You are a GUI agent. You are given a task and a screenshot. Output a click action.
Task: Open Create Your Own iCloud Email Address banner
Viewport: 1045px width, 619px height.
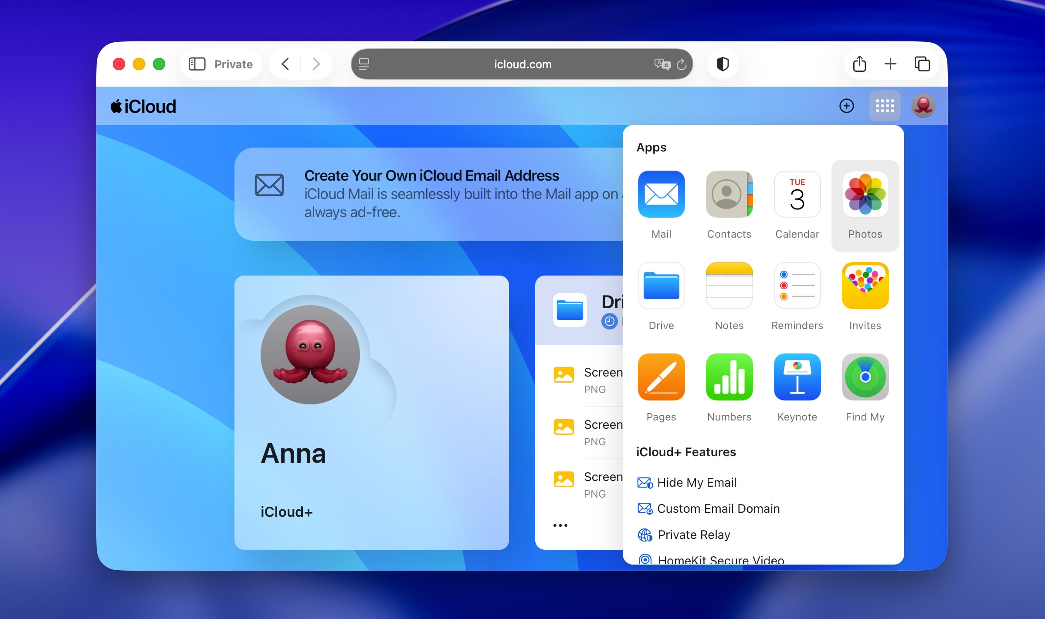(429, 194)
